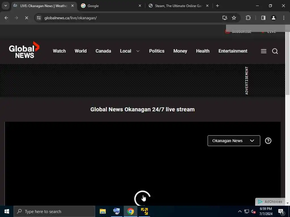The image size is (290, 217).
Task: Click the computer app icon in taskbar
Action: tap(116, 211)
